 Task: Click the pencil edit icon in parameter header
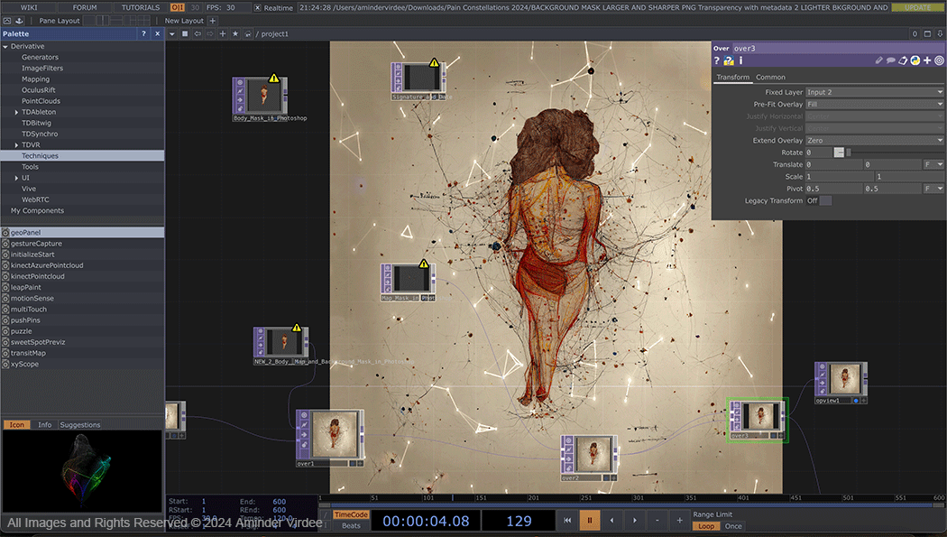click(x=878, y=60)
